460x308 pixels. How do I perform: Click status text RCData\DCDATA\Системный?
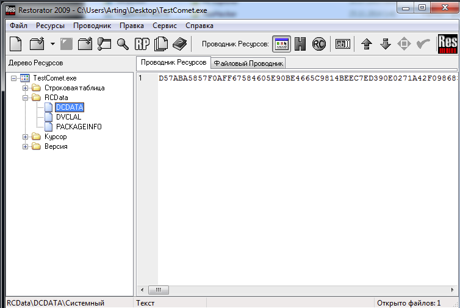[56, 303]
